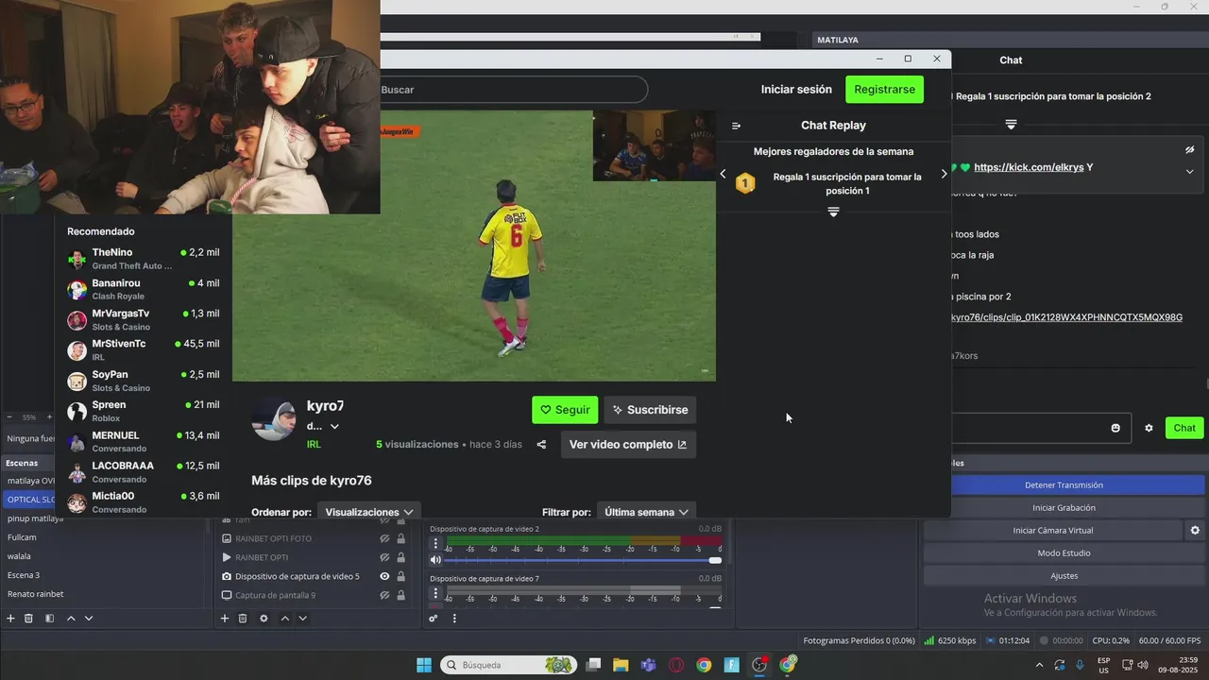The height and width of the screenshot is (680, 1209).
Task: Click Suscribirse button
Action: coord(650,410)
